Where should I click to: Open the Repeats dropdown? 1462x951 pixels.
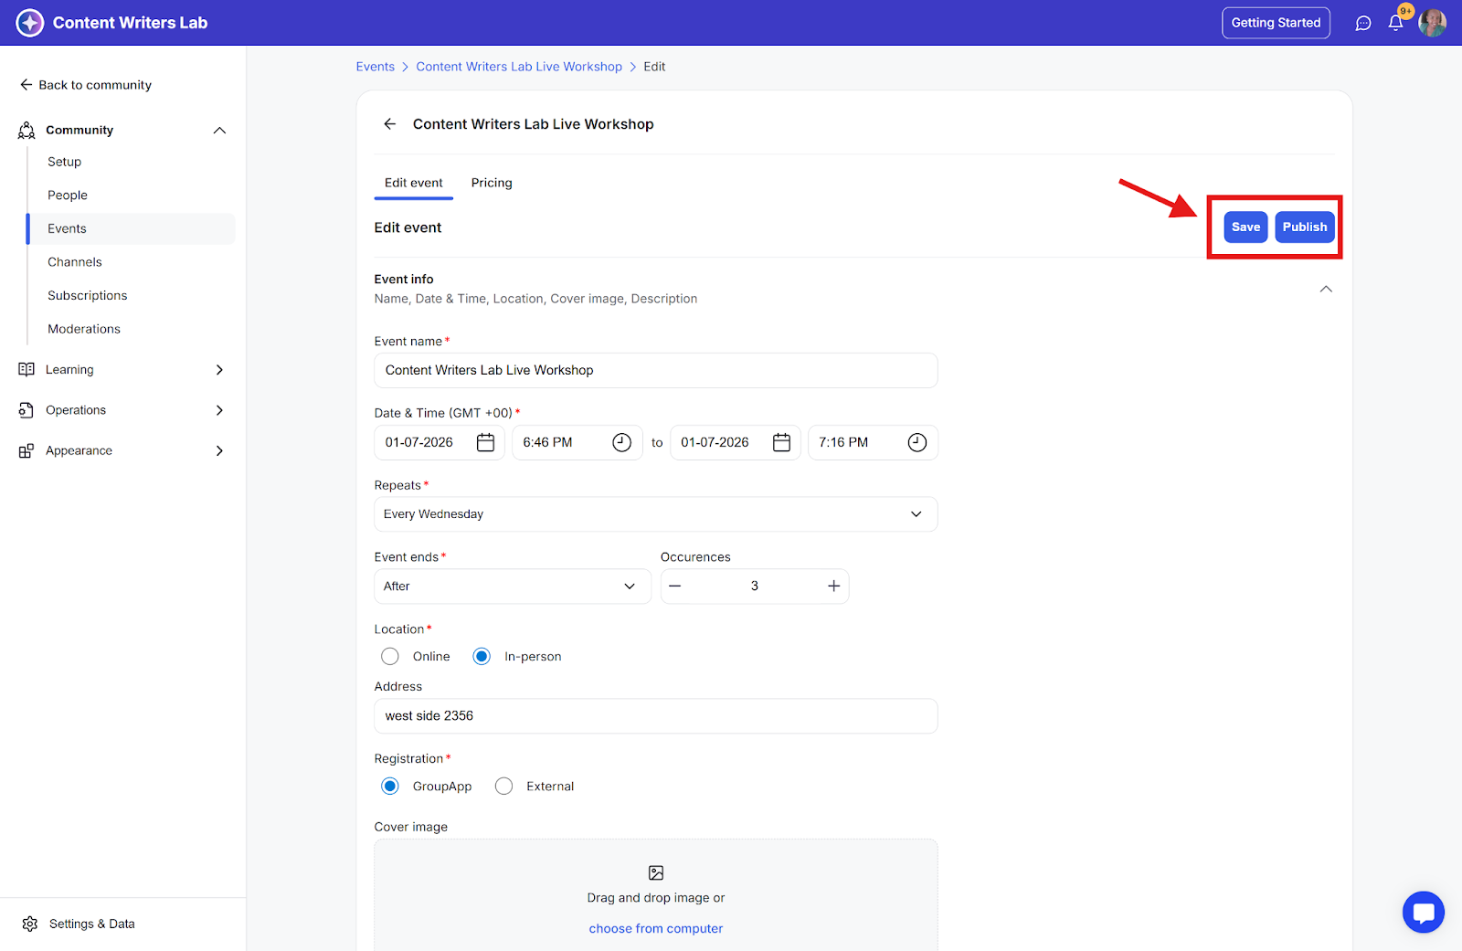click(x=655, y=514)
